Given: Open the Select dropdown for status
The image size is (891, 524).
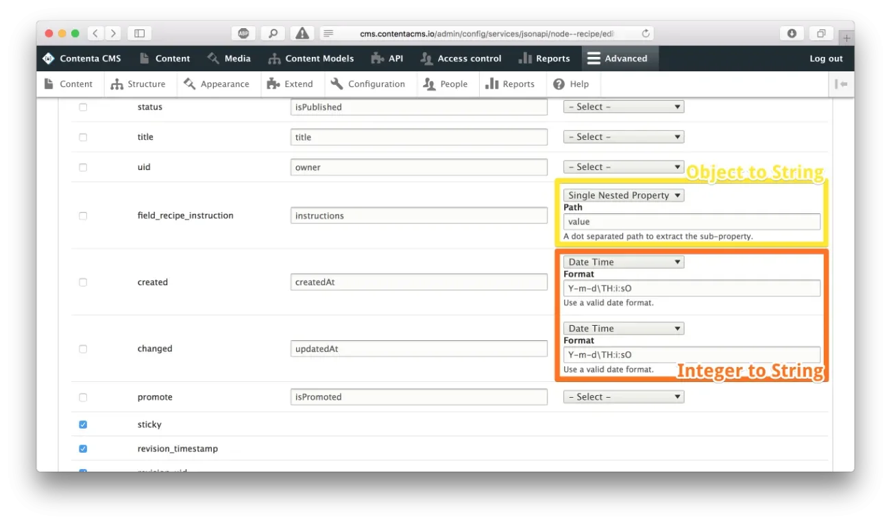Looking at the screenshot, I should 624,107.
